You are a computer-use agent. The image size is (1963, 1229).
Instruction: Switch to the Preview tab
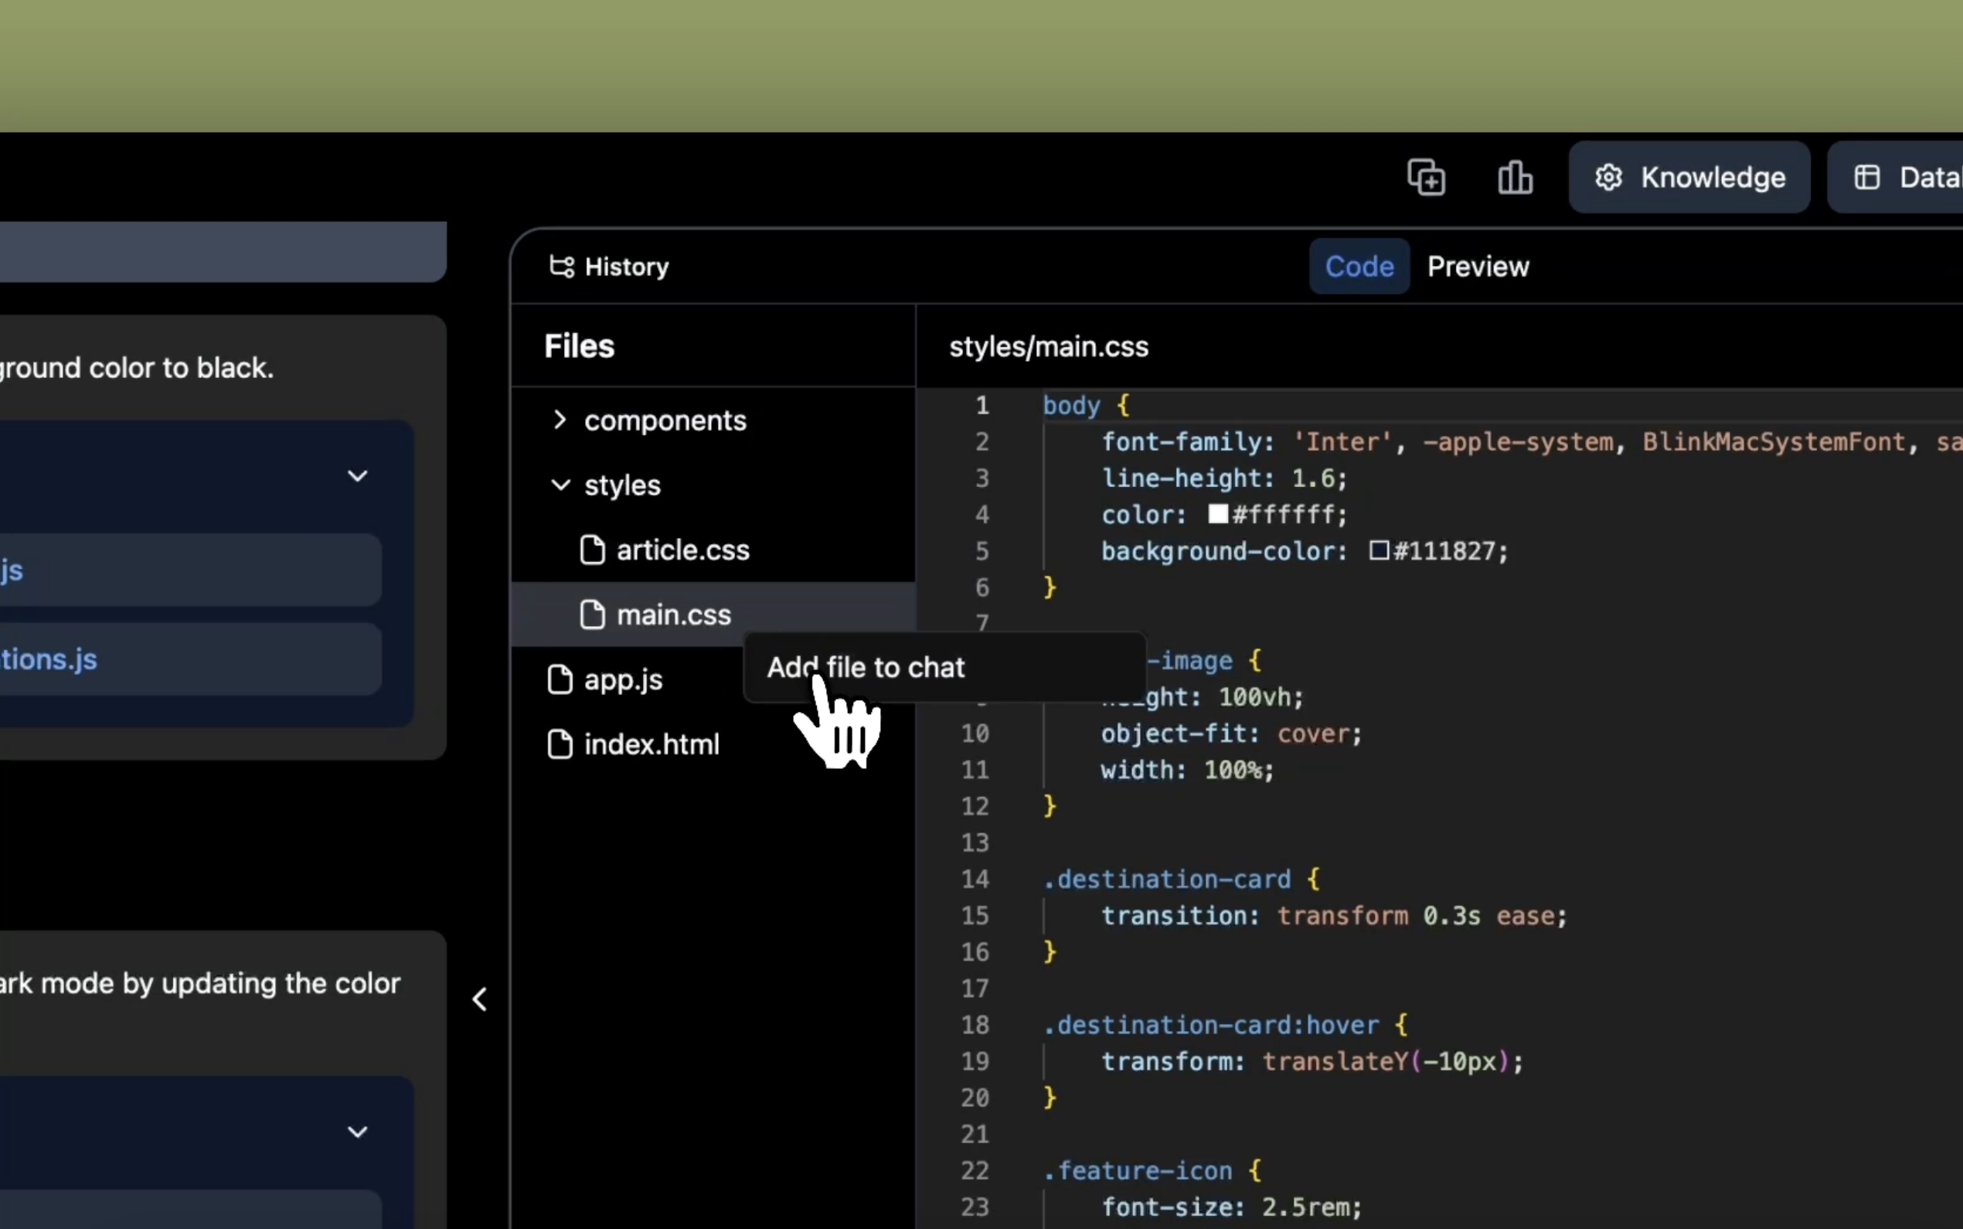point(1478,267)
